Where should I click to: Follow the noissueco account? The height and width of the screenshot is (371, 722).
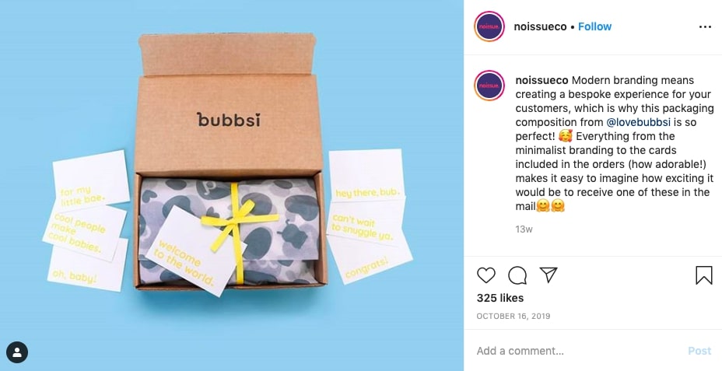[x=594, y=26]
